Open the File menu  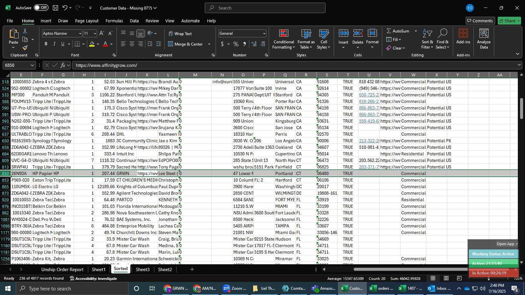pyautogui.click(x=10, y=21)
